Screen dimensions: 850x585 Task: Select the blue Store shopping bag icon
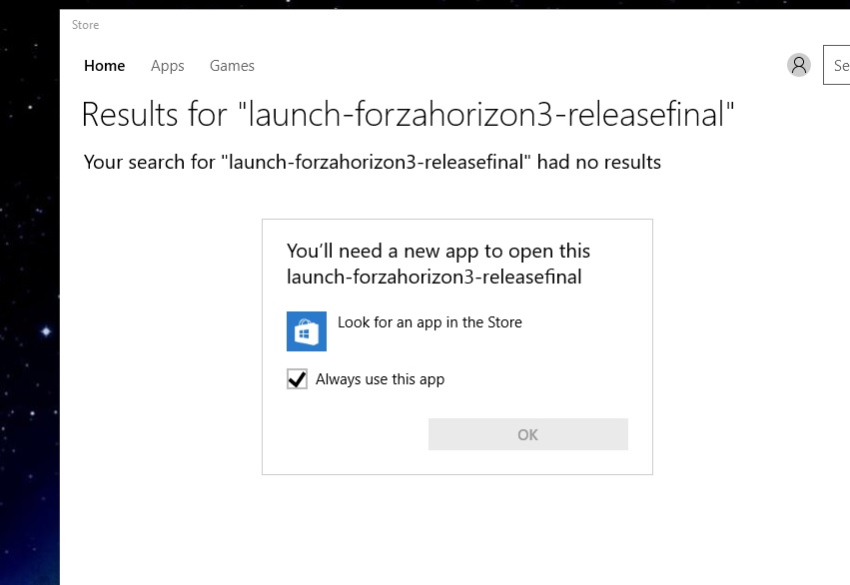pyautogui.click(x=307, y=331)
